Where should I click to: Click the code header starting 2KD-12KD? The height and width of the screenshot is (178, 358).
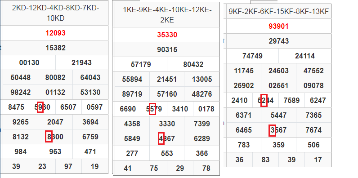[x=55, y=13]
